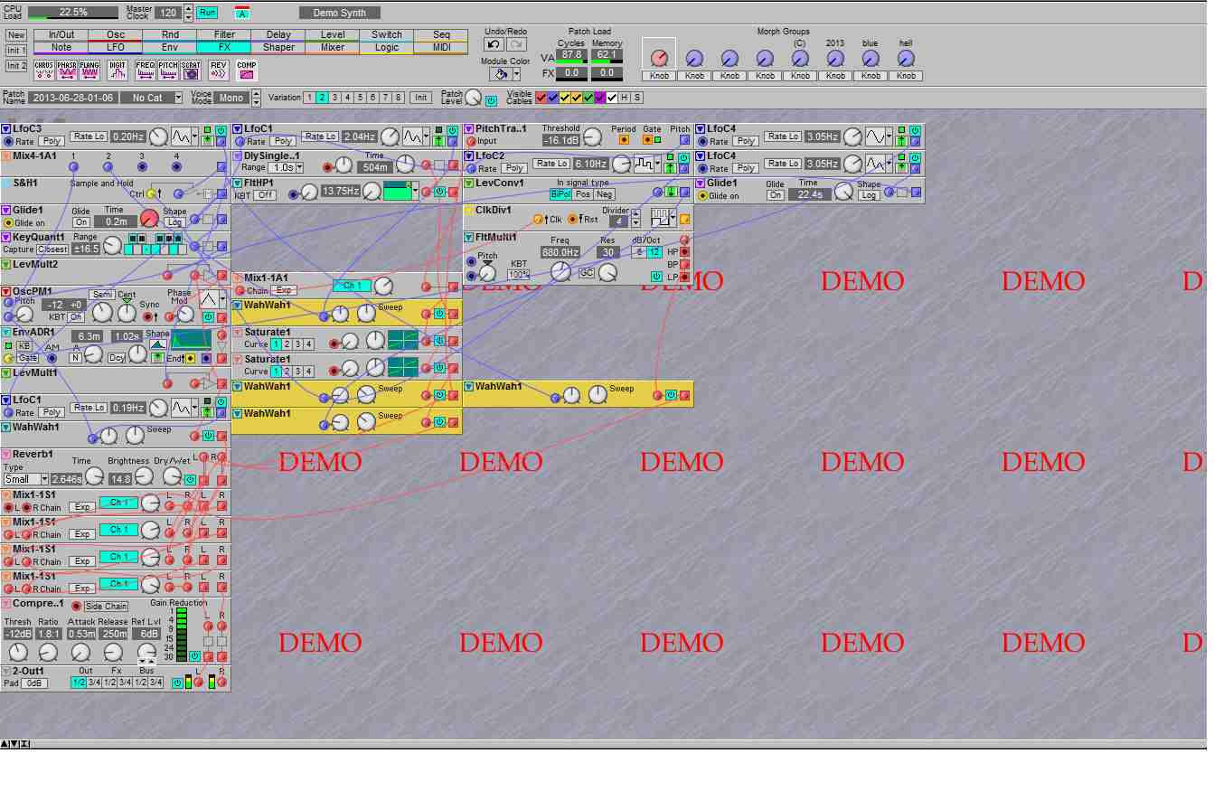Click the FltMulti1 Freq knob
The height and width of the screenshot is (791, 1214).
560,271
